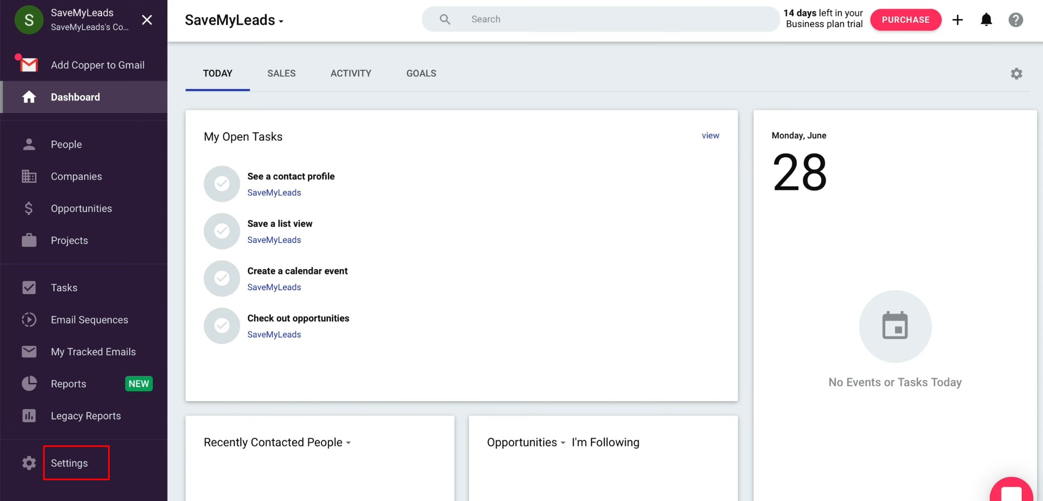
Task: Open Reports in sidebar
Action: point(68,384)
